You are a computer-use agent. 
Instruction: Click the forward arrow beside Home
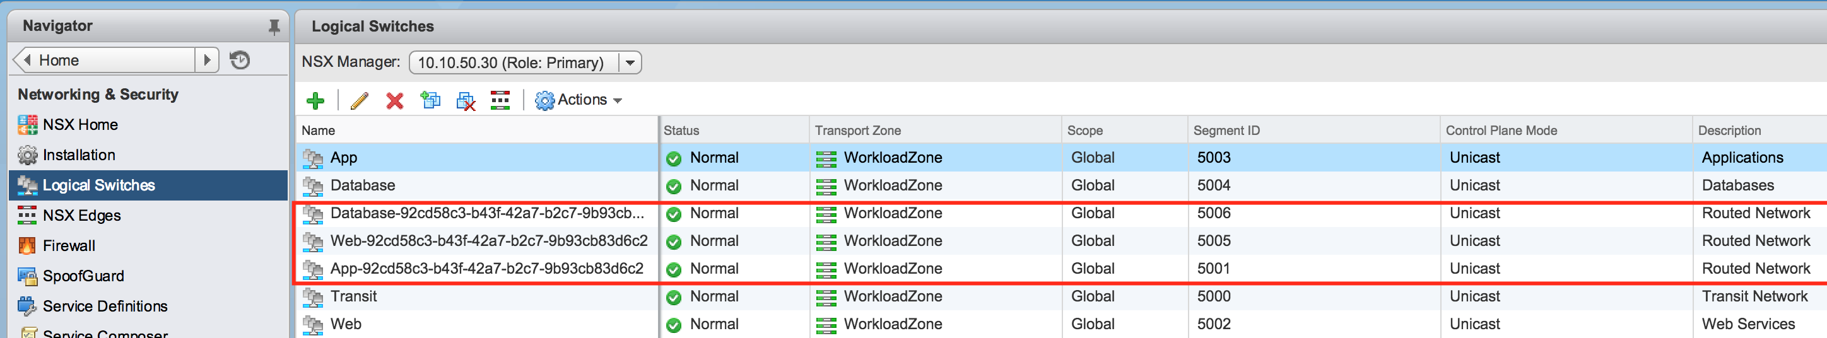206,61
